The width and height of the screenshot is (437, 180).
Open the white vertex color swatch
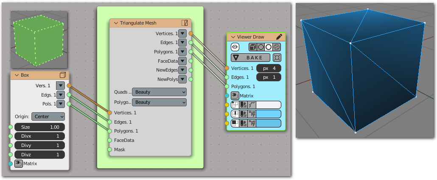click(269, 105)
